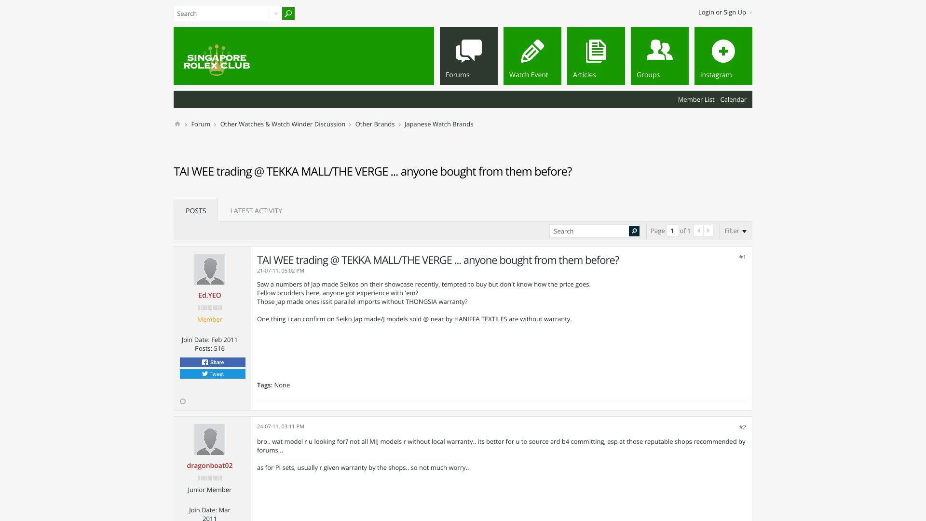This screenshot has width=926, height=521.
Task: Go to Singapore Rolex Club logo homepage
Action: point(217,60)
